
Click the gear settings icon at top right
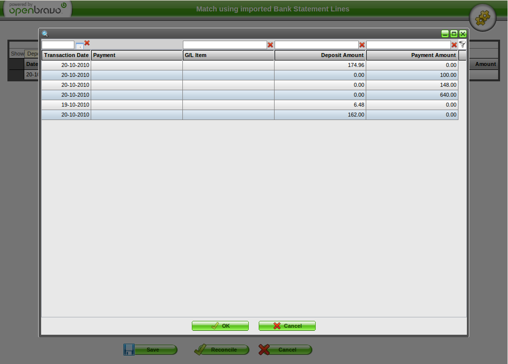(x=482, y=17)
